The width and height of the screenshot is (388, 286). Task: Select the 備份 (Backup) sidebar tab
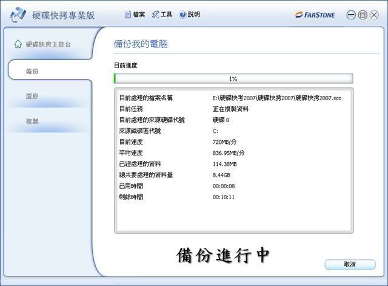50,71
